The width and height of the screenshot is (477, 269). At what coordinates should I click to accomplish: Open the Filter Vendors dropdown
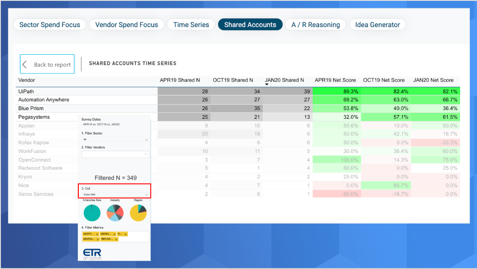pos(115,154)
